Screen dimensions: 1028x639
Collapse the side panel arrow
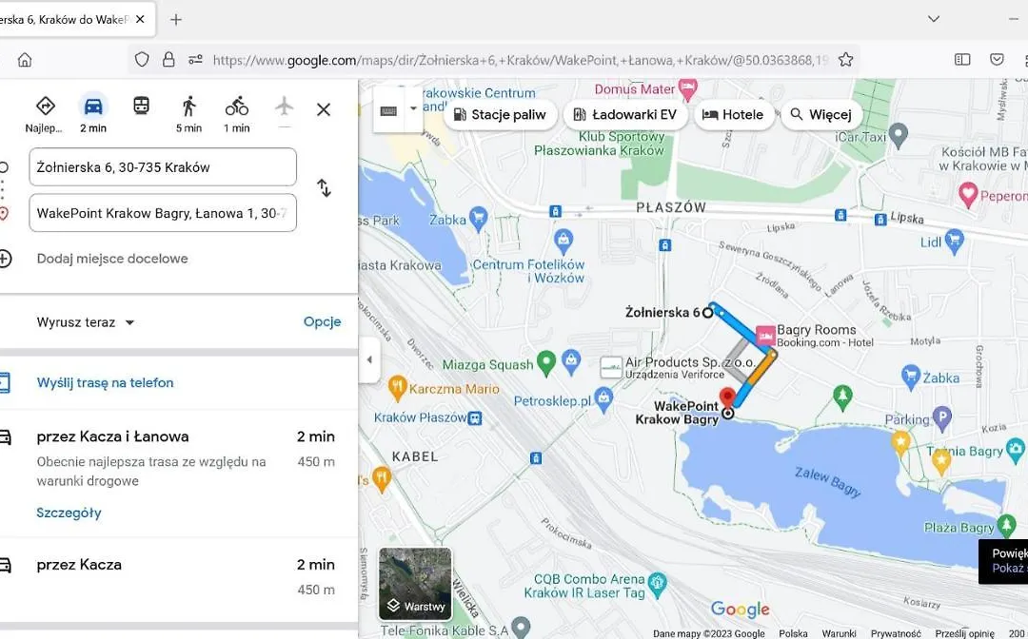click(369, 359)
